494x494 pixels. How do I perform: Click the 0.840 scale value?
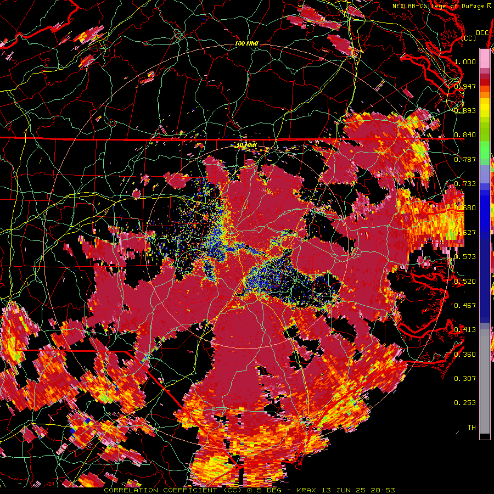pos(465,135)
